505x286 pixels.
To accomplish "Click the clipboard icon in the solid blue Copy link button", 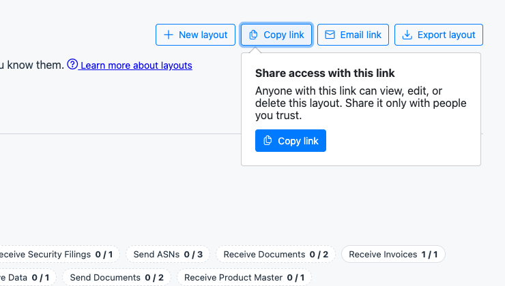I will pyautogui.click(x=268, y=140).
